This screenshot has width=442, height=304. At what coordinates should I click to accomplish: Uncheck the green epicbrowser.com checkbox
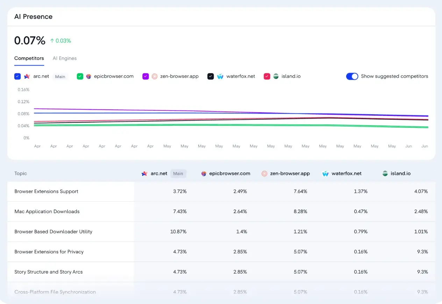tap(80, 76)
